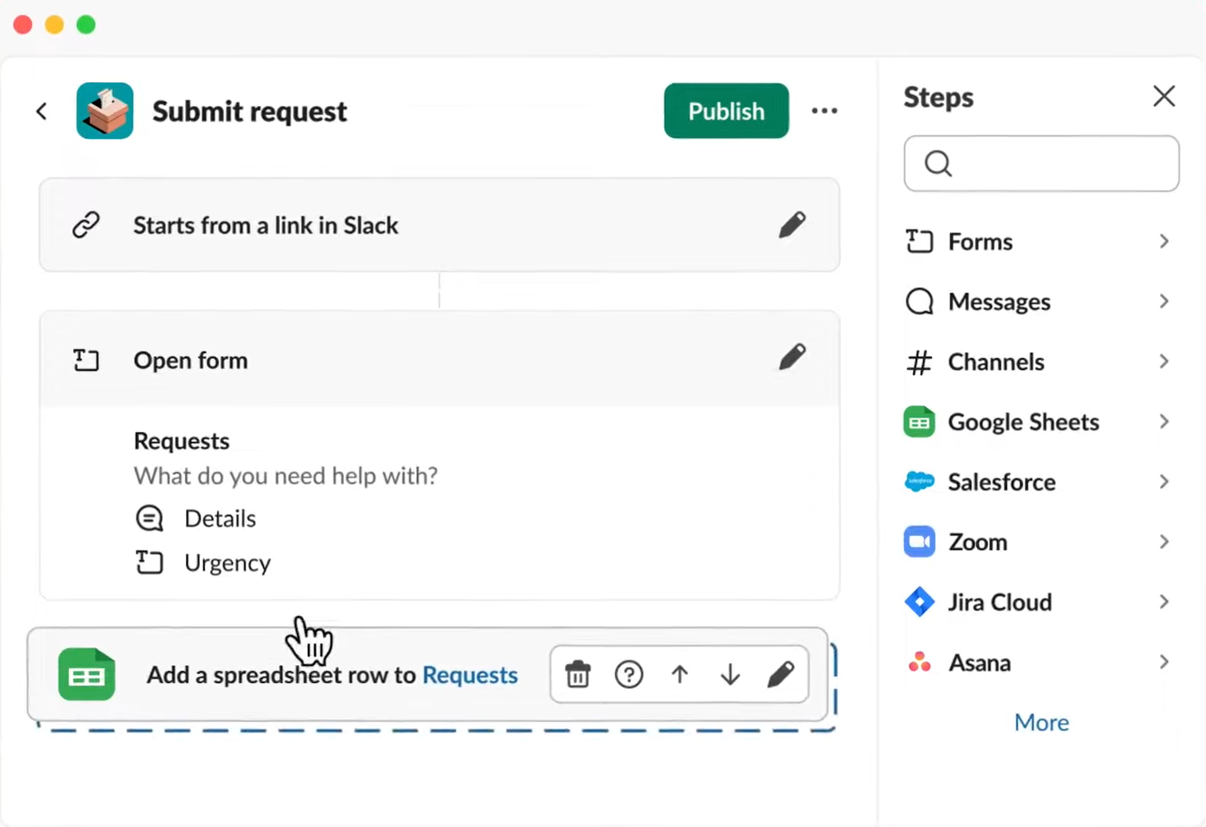The image size is (1206, 827).
Task: Click the link icon beside Starts from a link
Action: [x=86, y=225]
